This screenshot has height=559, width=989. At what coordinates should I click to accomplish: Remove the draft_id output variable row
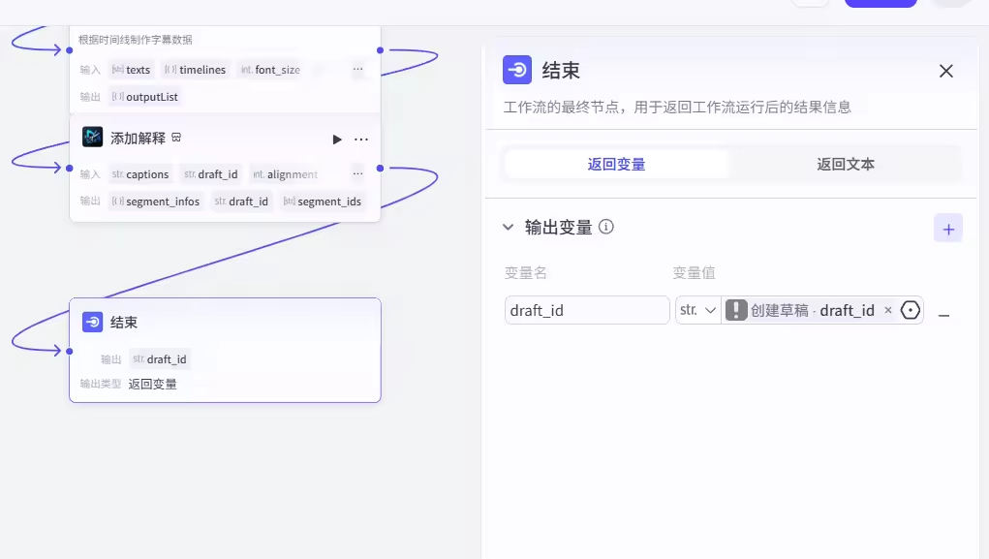tap(943, 315)
